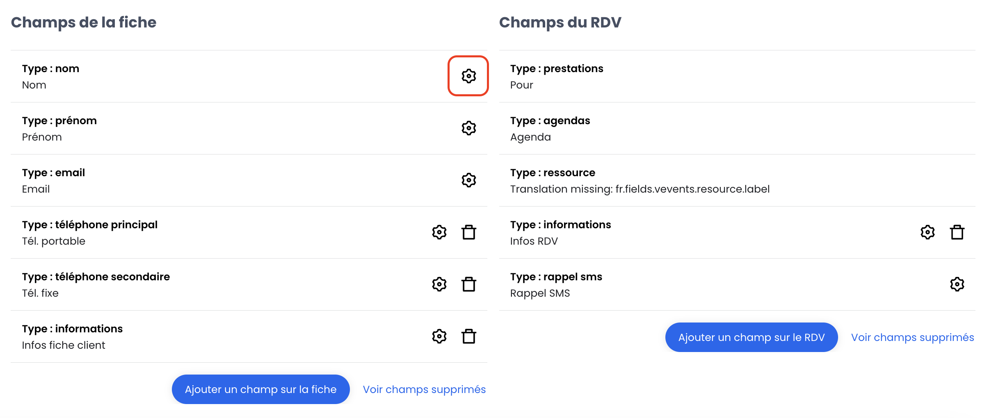The width and height of the screenshot is (996, 418).
Task: Delete the Infos RDV field
Action: pyautogui.click(x=957, y=232)
